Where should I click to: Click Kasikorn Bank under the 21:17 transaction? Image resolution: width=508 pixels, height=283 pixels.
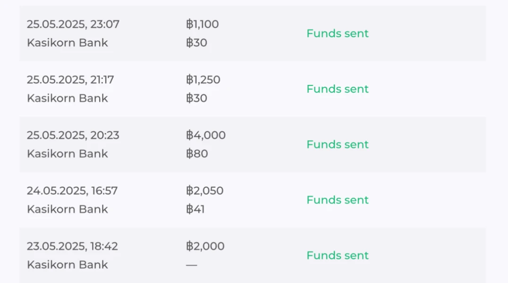point(67,99)
